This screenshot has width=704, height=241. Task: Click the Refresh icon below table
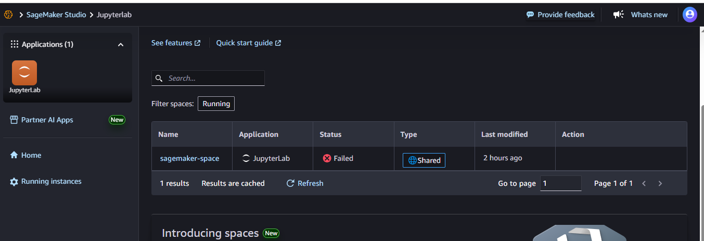(291, 183)
